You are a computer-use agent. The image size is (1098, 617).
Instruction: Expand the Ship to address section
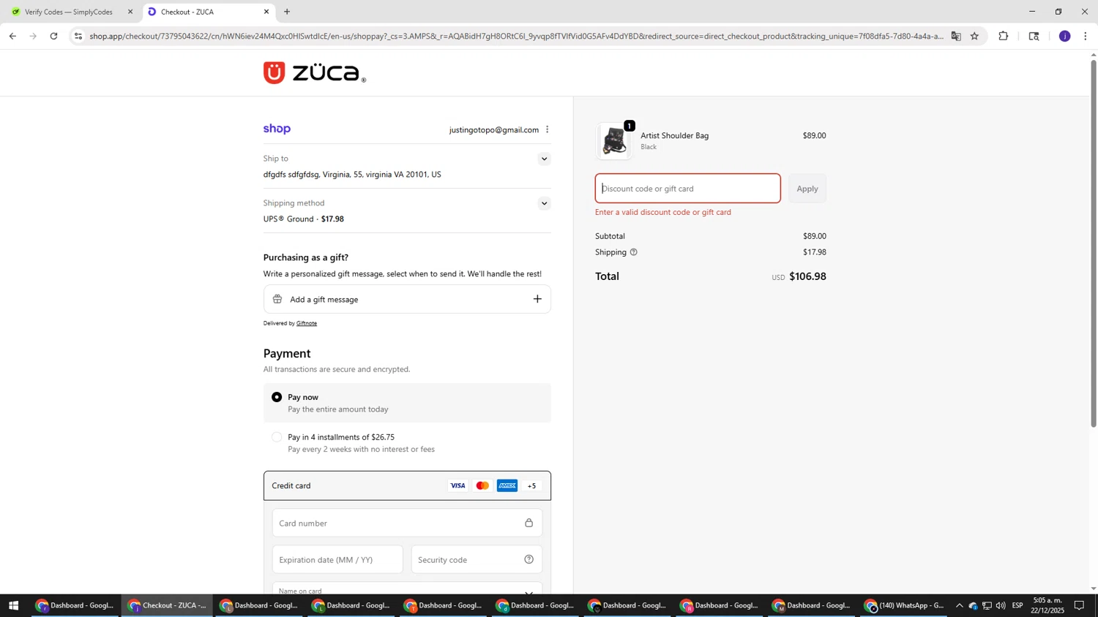click(544, 159)
